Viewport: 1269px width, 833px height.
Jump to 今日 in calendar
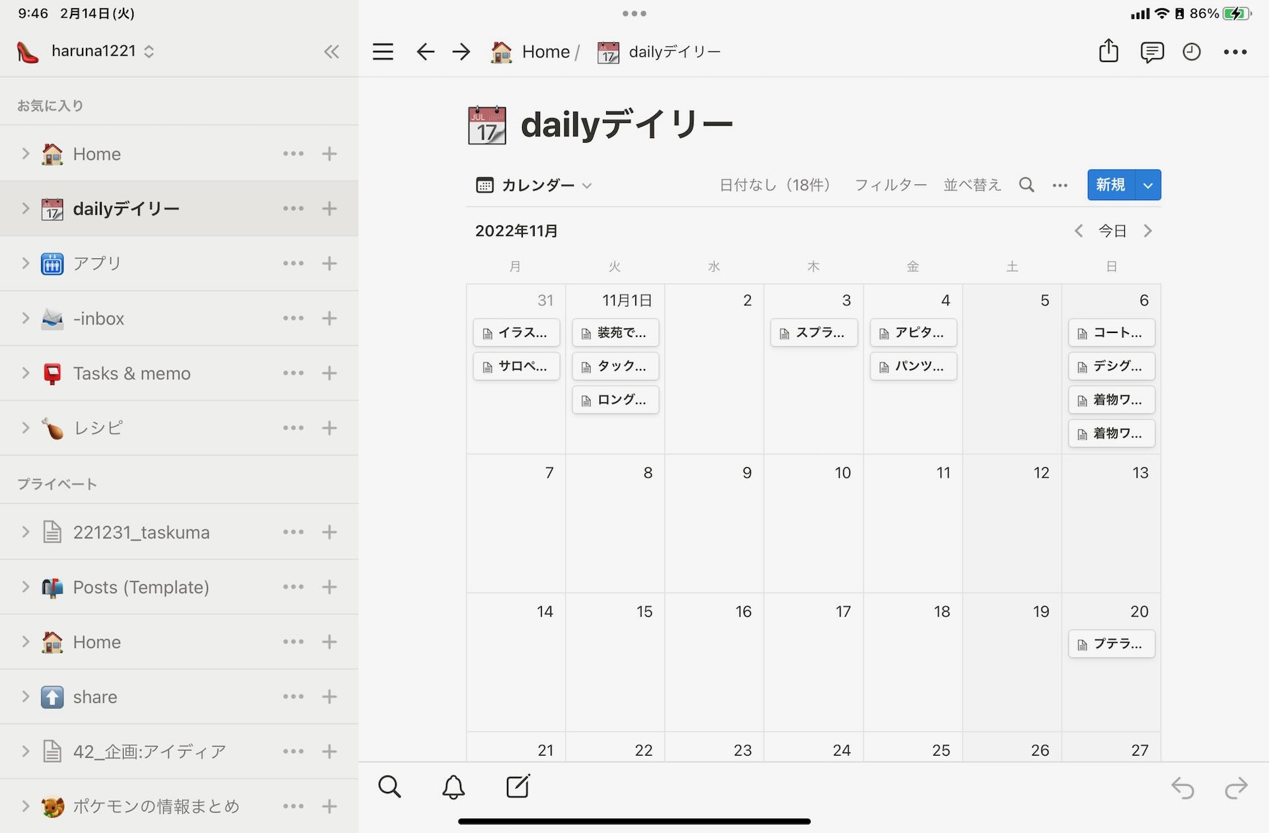(x=1112, y=231)
